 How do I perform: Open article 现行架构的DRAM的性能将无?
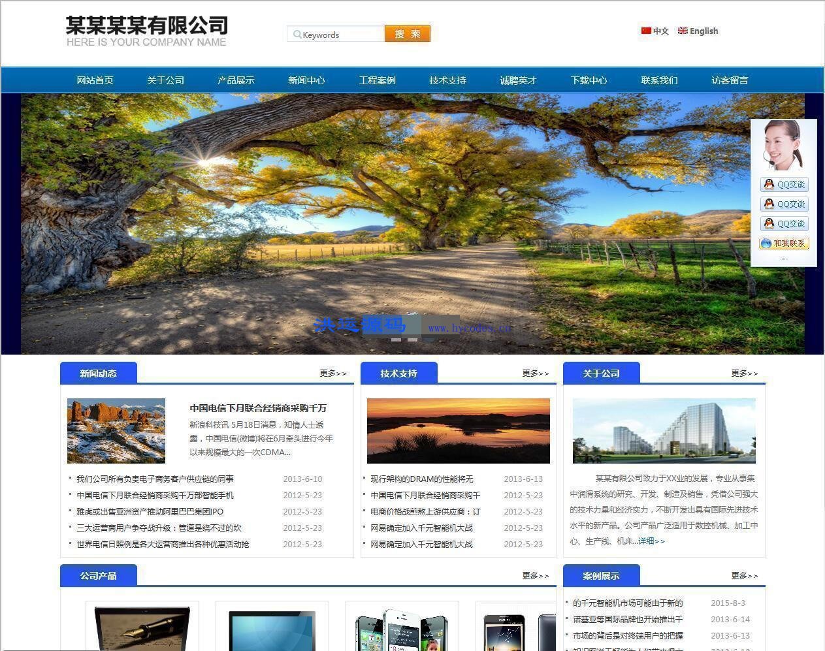(x=422, y=479)
